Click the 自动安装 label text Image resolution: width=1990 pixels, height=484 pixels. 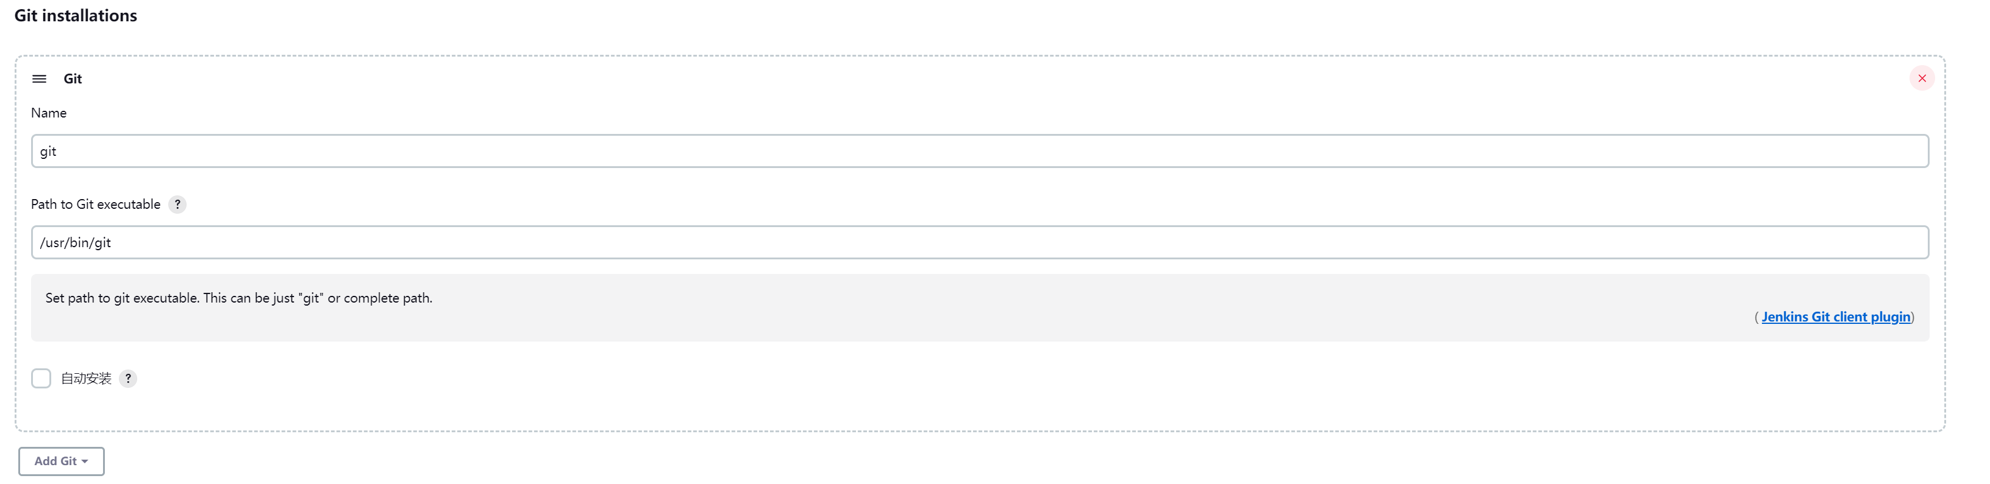click(86, 378)
